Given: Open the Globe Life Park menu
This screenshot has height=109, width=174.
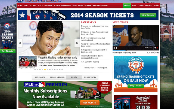Looking at the screenshot, I should (x=85, y=5).
